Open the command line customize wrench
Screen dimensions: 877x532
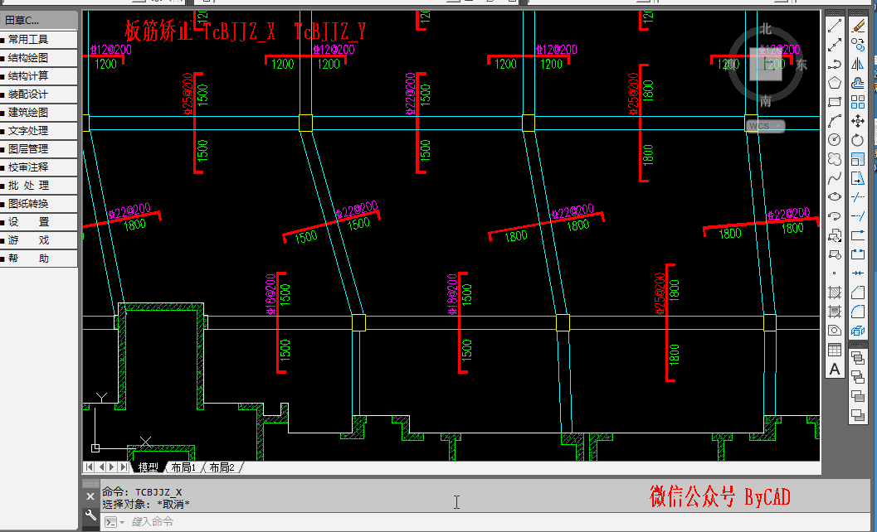pyautogui.click(x=90, y=515)
